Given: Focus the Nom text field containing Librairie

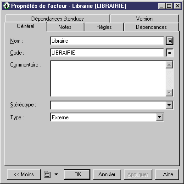Looking at the screenshot, I should (107, 41).
